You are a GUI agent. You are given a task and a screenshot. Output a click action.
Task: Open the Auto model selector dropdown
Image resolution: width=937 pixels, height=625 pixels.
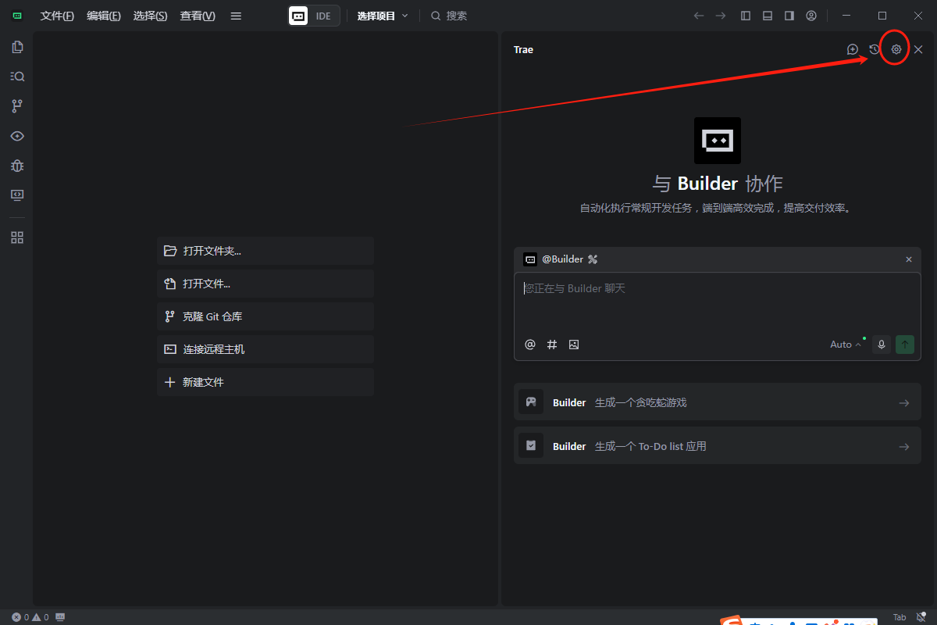point(846,345)
